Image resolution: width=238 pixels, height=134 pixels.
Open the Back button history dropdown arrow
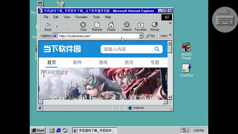pos(57,27)
